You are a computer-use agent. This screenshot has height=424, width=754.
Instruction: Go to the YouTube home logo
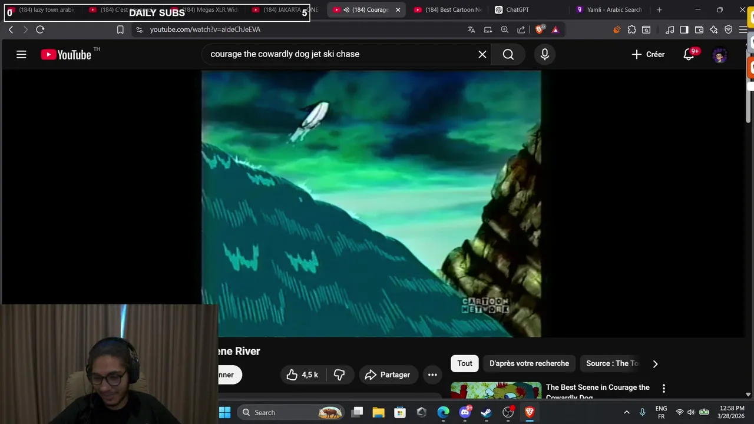[66, 55]
